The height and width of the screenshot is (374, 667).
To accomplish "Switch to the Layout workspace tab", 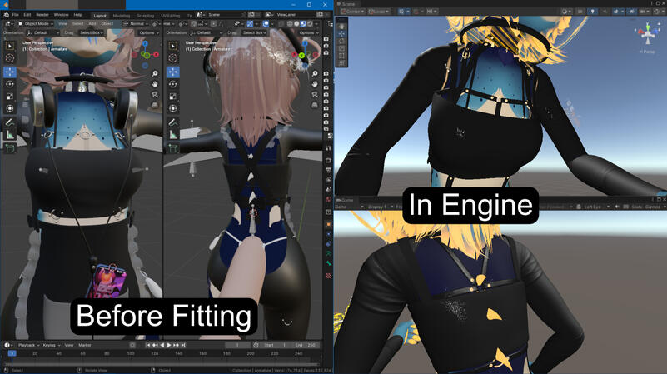I will pos(100,15).
